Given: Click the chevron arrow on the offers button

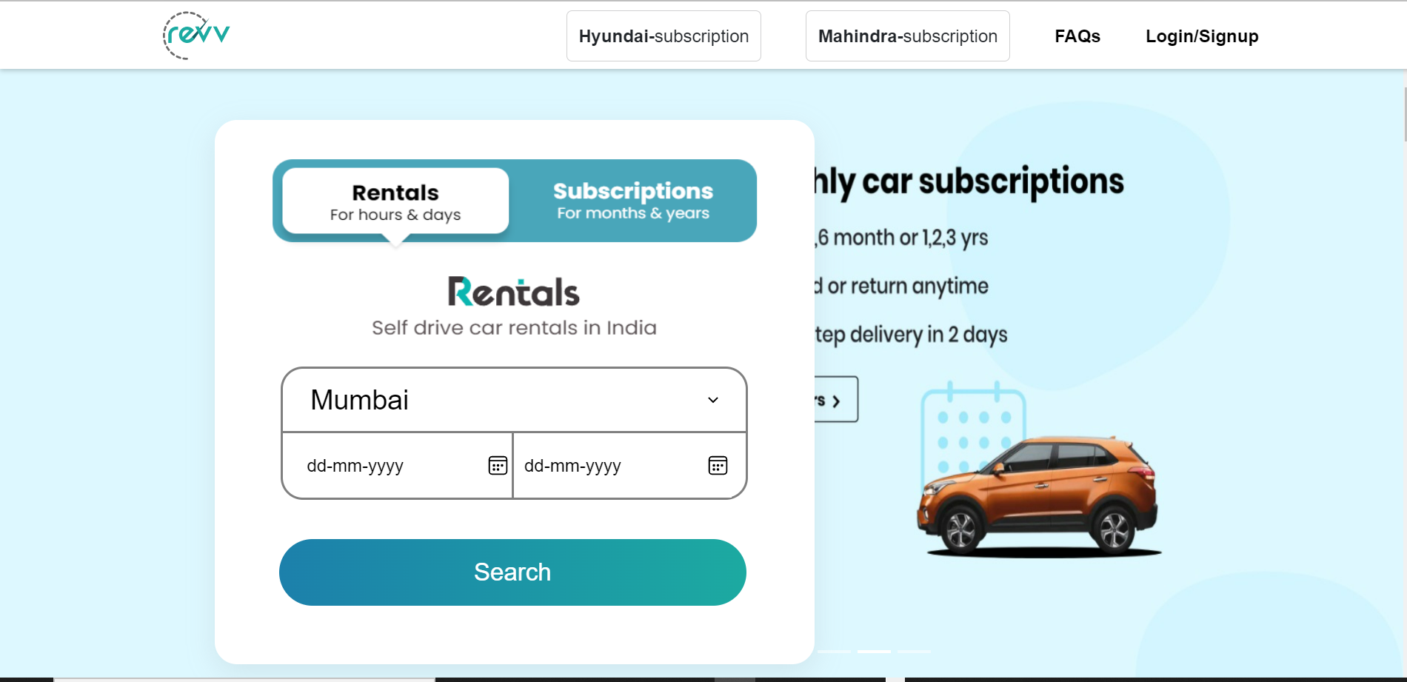Looking at the screenshot, I should [838, 399].
